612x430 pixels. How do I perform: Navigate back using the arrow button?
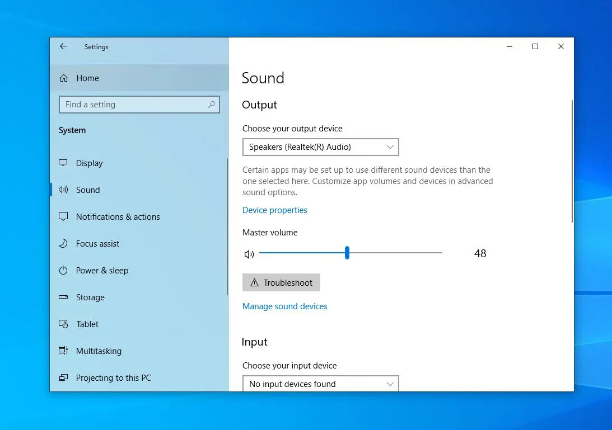coord(63,47)
